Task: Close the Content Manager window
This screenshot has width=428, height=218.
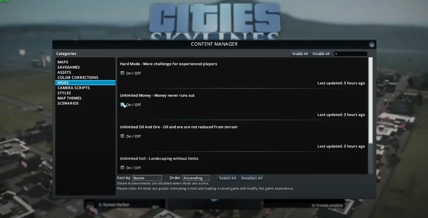Action: click(371, 45)
